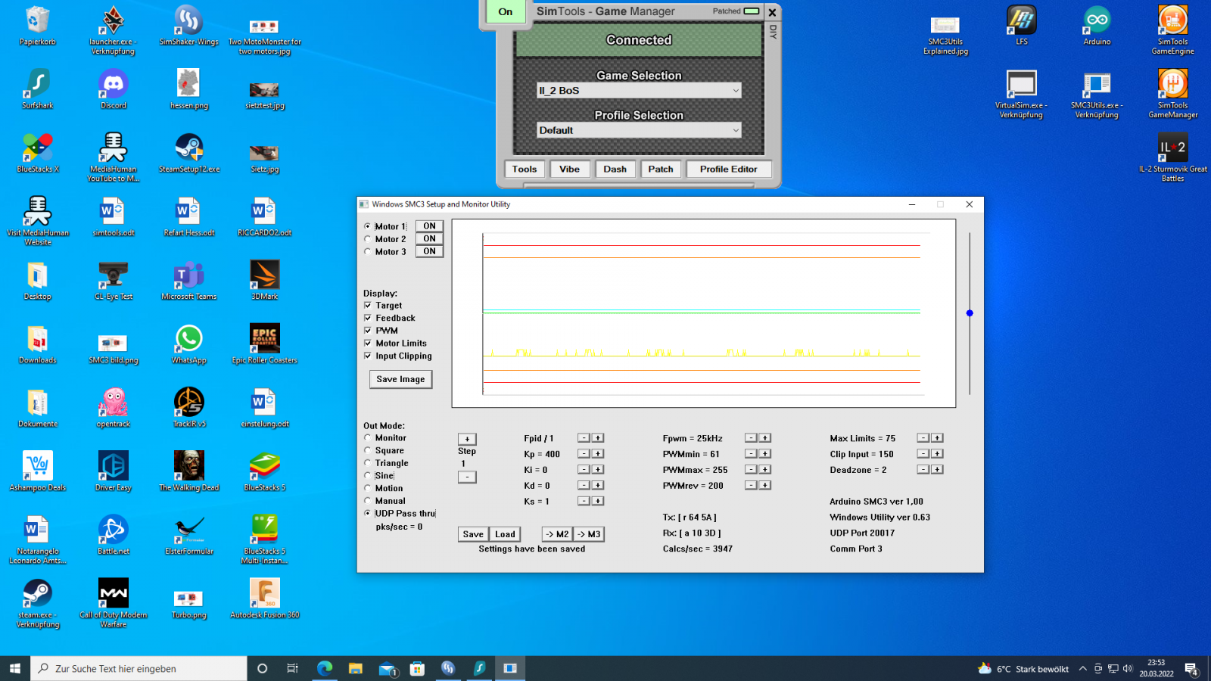
Task: Decrease Kp with the minus button
Action: [x=584, y=454]
